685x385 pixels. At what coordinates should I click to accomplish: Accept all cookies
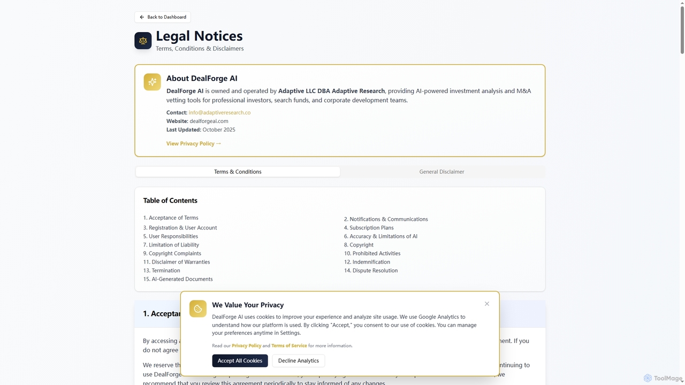[240, 360]
